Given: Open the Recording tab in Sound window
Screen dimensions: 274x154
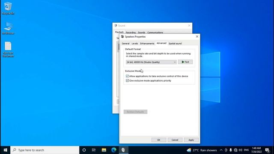Looking at the screenshot, I should click(x=131, y=33).
